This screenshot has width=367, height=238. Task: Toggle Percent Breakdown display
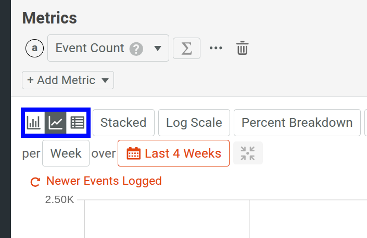297,123
